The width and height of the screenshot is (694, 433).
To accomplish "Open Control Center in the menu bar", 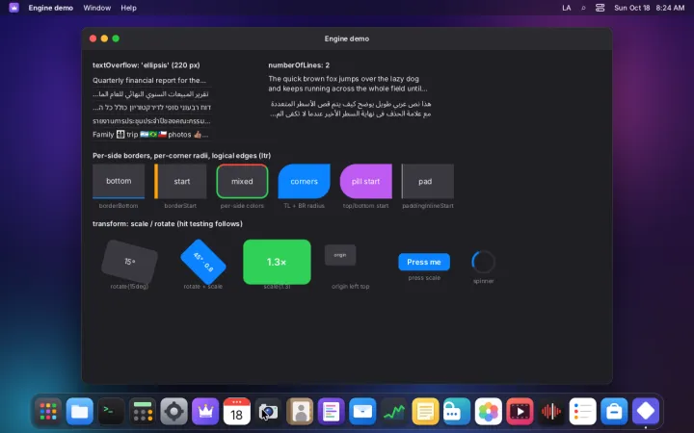I will coord(600,8).
